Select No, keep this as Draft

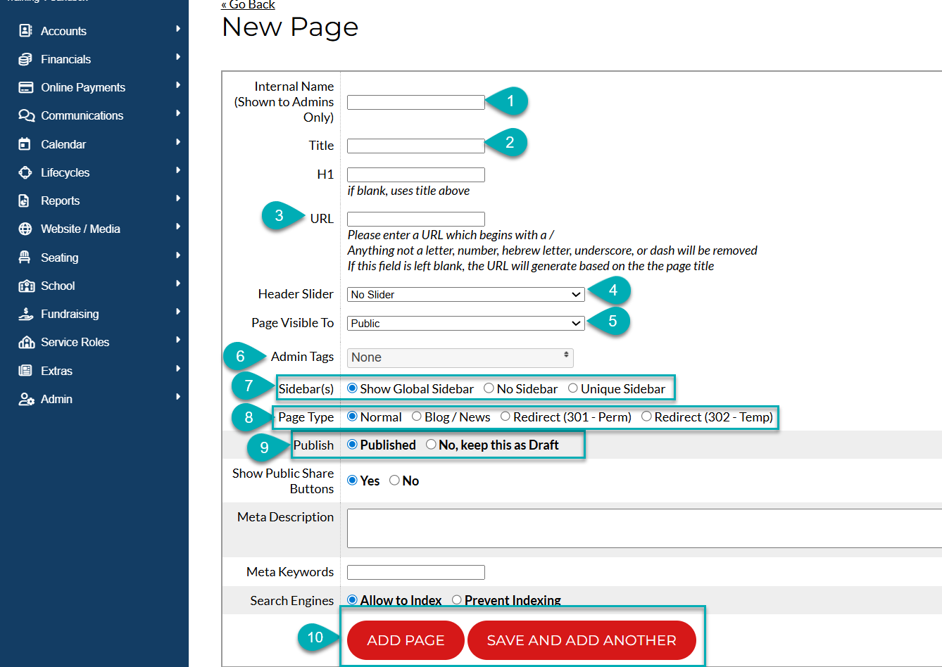(x=429, y=445)
